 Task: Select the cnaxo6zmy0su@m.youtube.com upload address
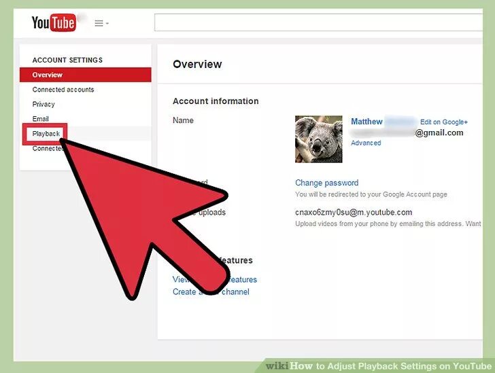click(354, 213)
